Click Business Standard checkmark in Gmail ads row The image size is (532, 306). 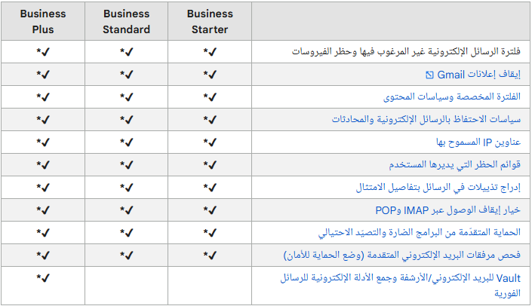(127, 75)
